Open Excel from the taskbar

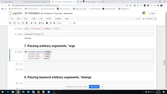23,92
